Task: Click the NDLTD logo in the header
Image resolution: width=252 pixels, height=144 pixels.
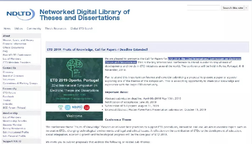Action: (x=21, y=14)
